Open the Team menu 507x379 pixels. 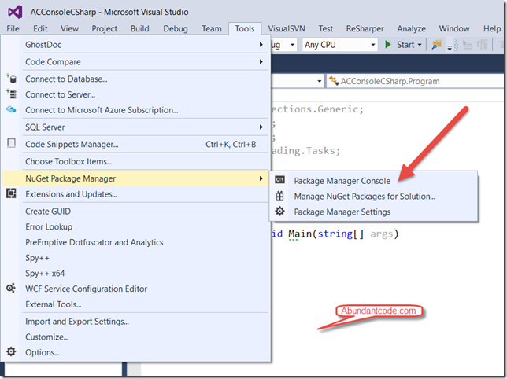(x=212, y=29)
